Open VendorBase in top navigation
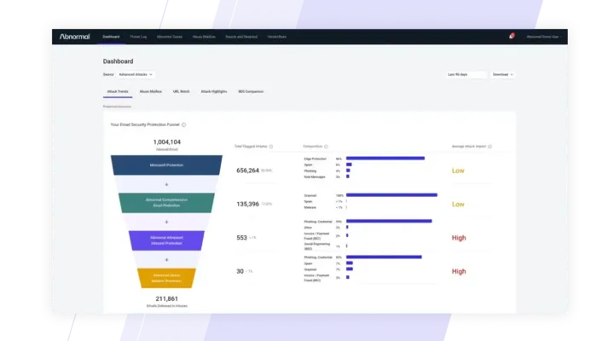Image resolution: width=614 pixels, height=341 pixels. [277, 37]
